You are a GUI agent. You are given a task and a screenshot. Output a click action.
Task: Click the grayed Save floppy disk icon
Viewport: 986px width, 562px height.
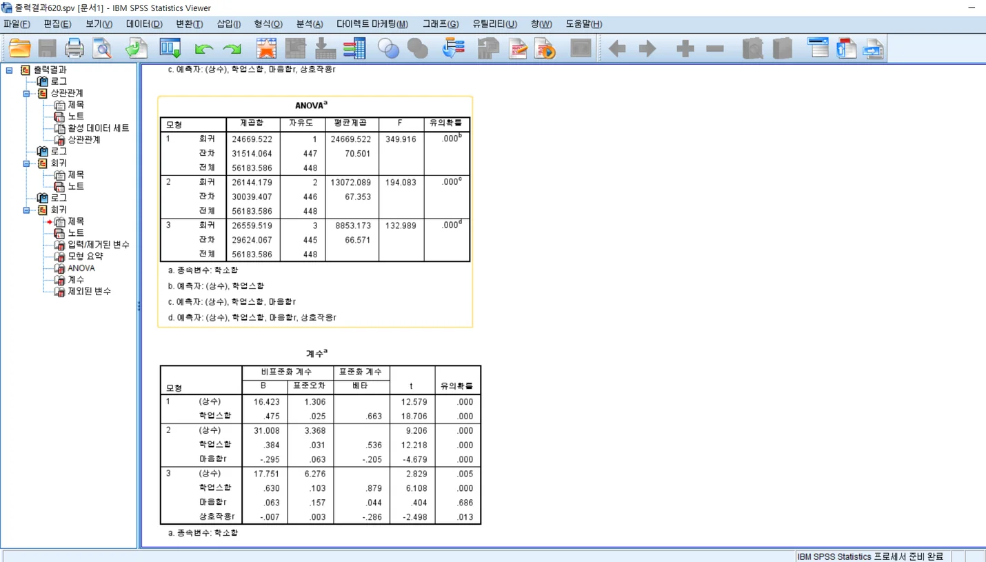pos(47,48)
